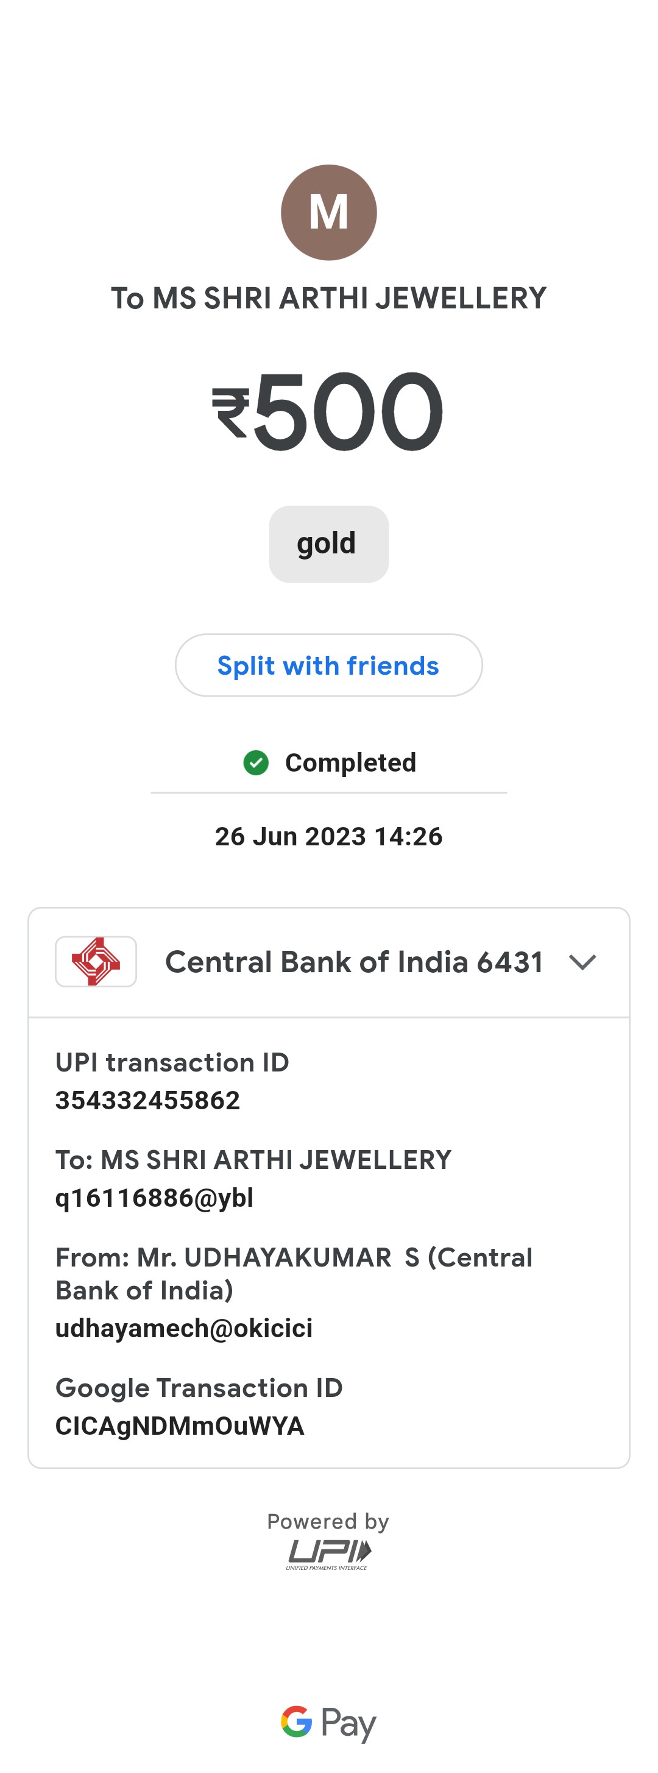Tap the gold note chip
The image size is (658, 1773).
[x=328, y=544]
